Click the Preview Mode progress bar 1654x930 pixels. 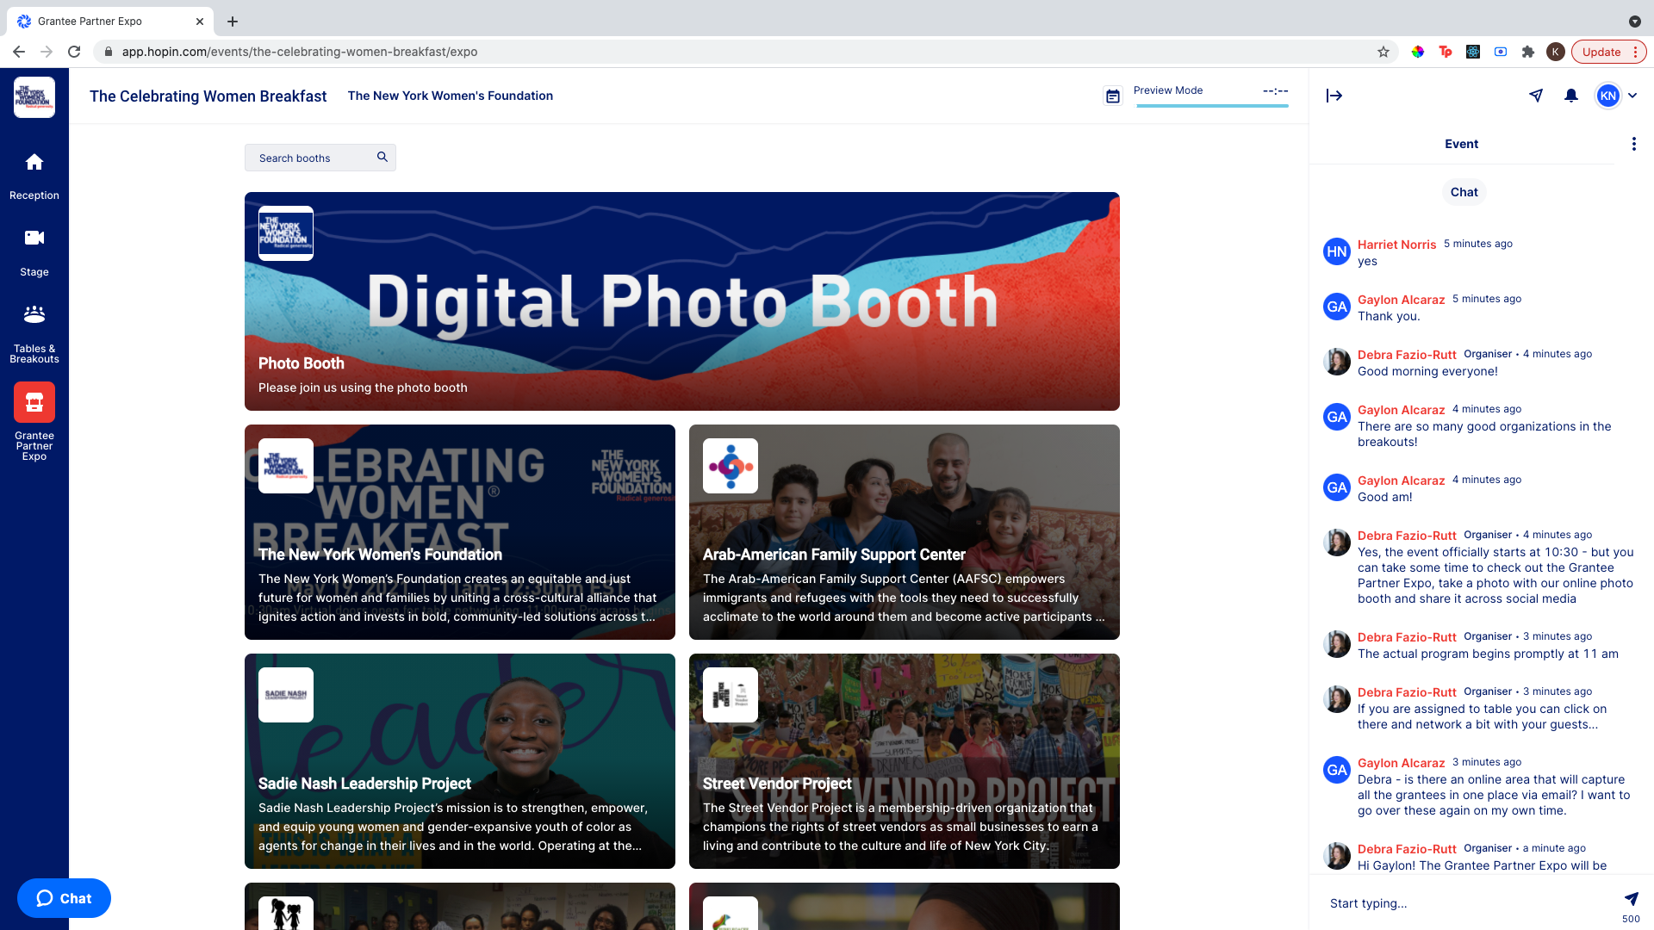click(1212, 105)
